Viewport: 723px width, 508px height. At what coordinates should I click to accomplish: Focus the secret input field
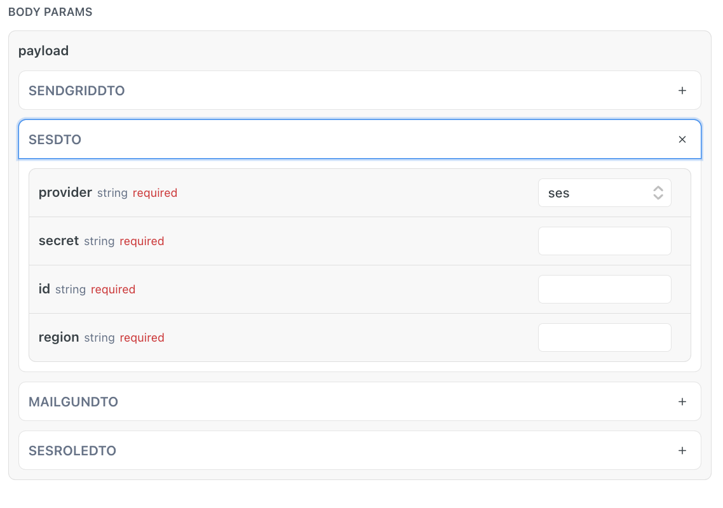coord(604,241)
